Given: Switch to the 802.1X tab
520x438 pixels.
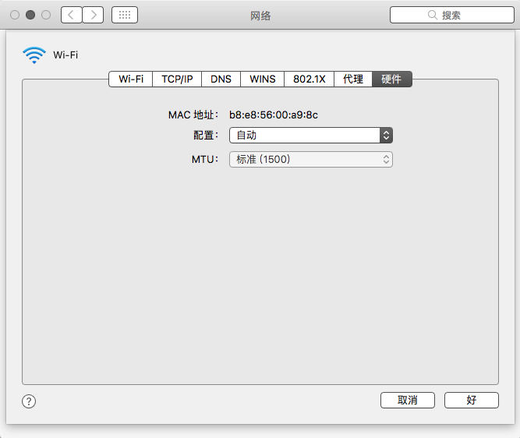Looking at the screenshot, I should (309, 79).
